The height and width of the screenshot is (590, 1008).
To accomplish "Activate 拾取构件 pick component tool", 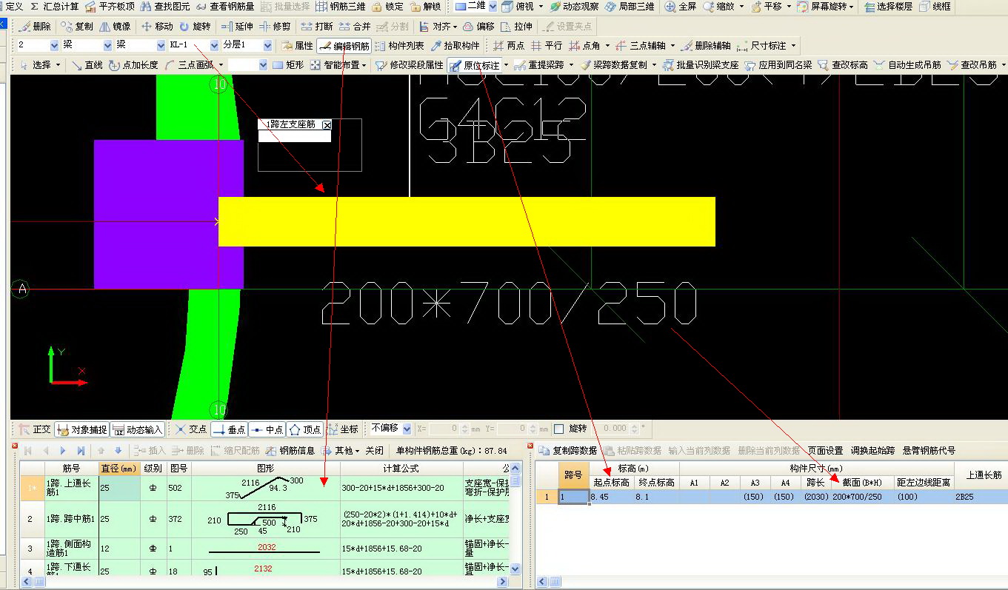I will click(455, 45).
